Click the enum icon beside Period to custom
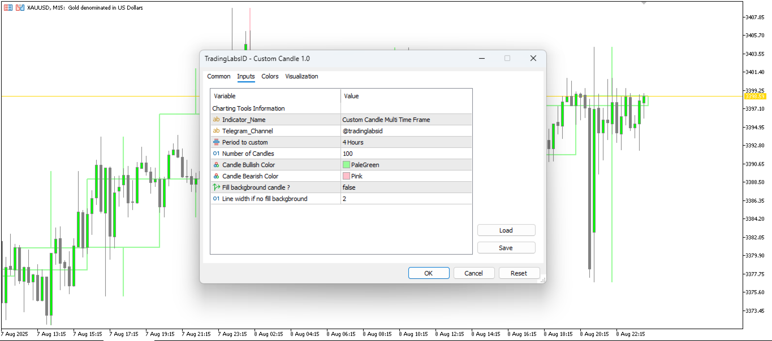The image size is (772, 341). (x=216, y=142)
